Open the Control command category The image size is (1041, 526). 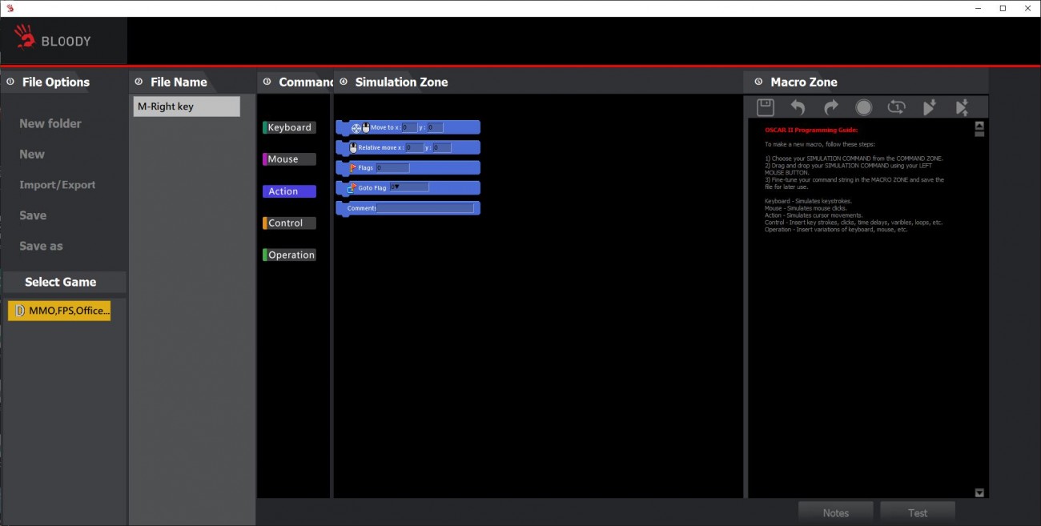click(289, 223)
